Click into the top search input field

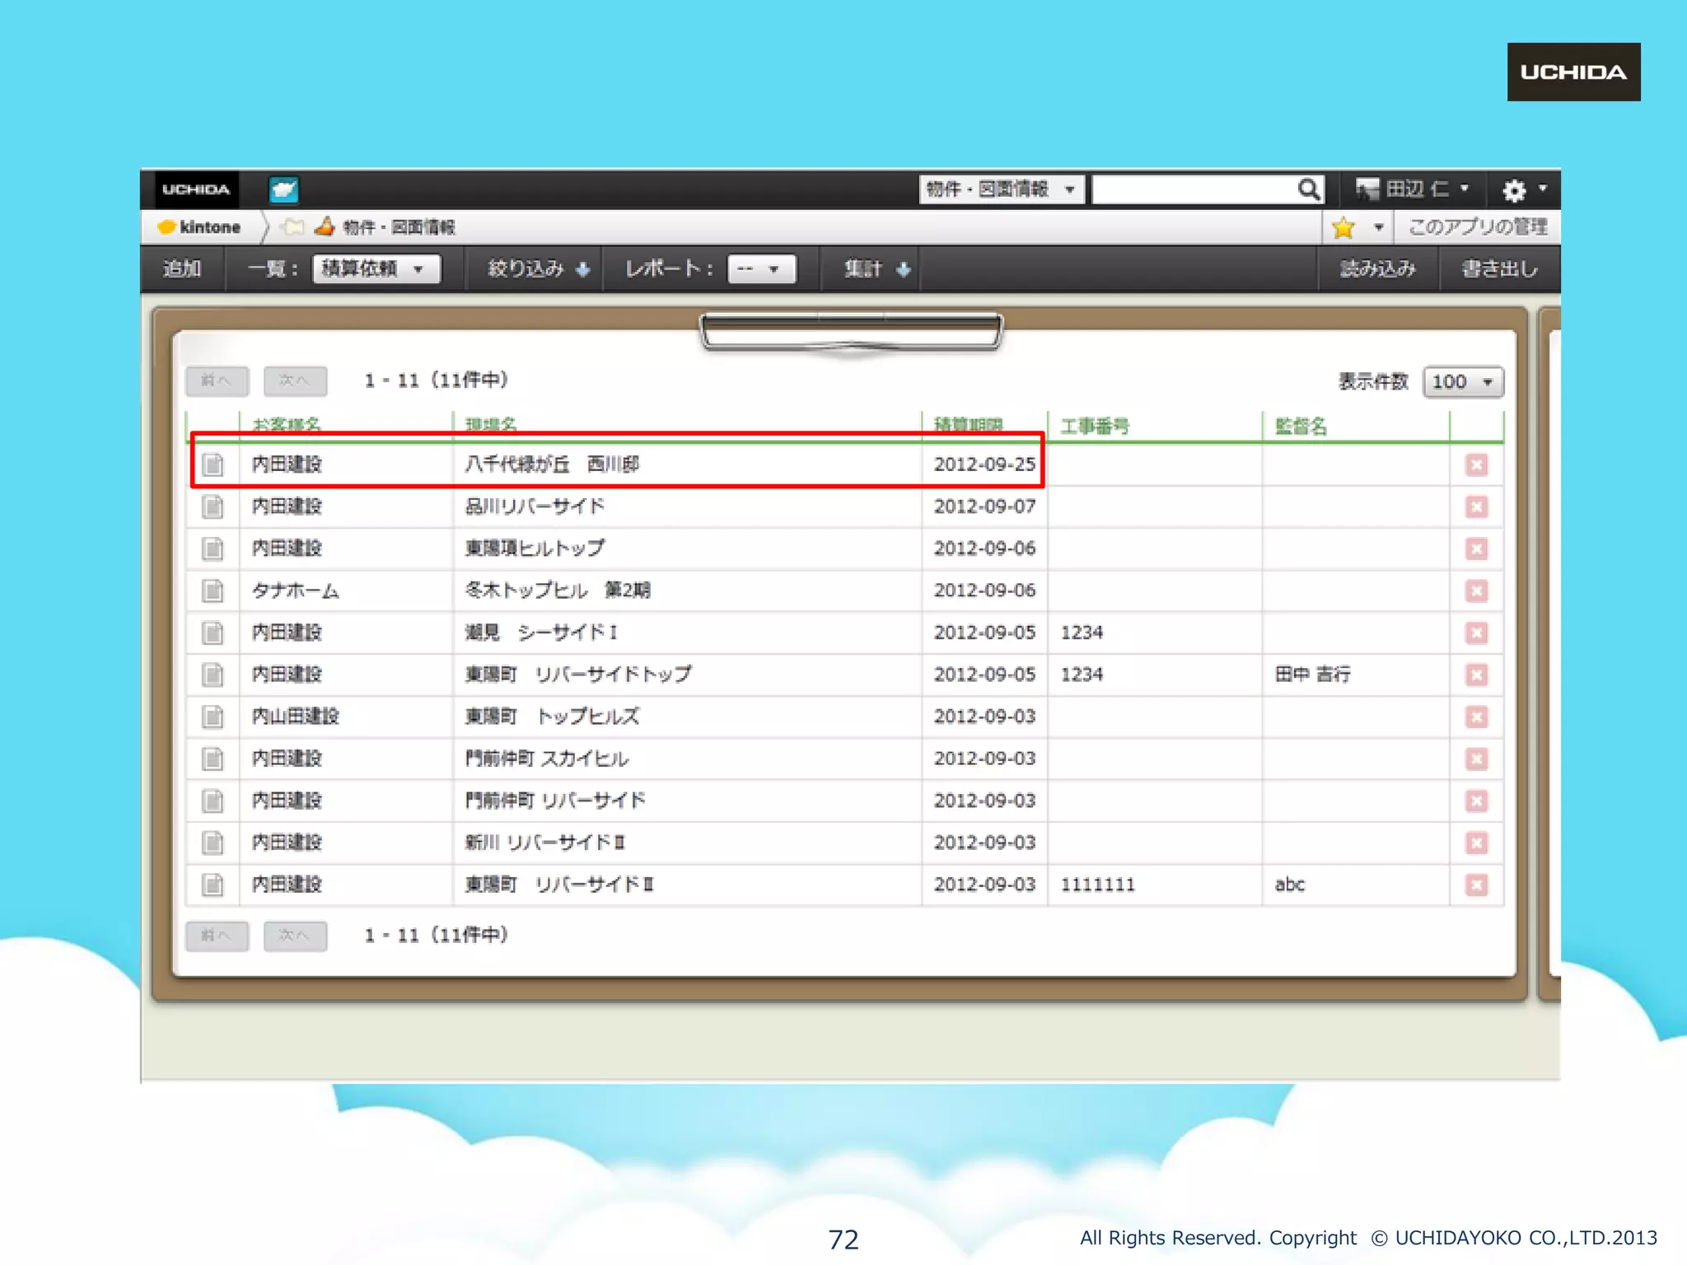(1193, 189)
